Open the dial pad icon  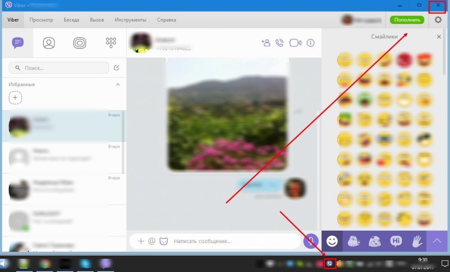111,43
